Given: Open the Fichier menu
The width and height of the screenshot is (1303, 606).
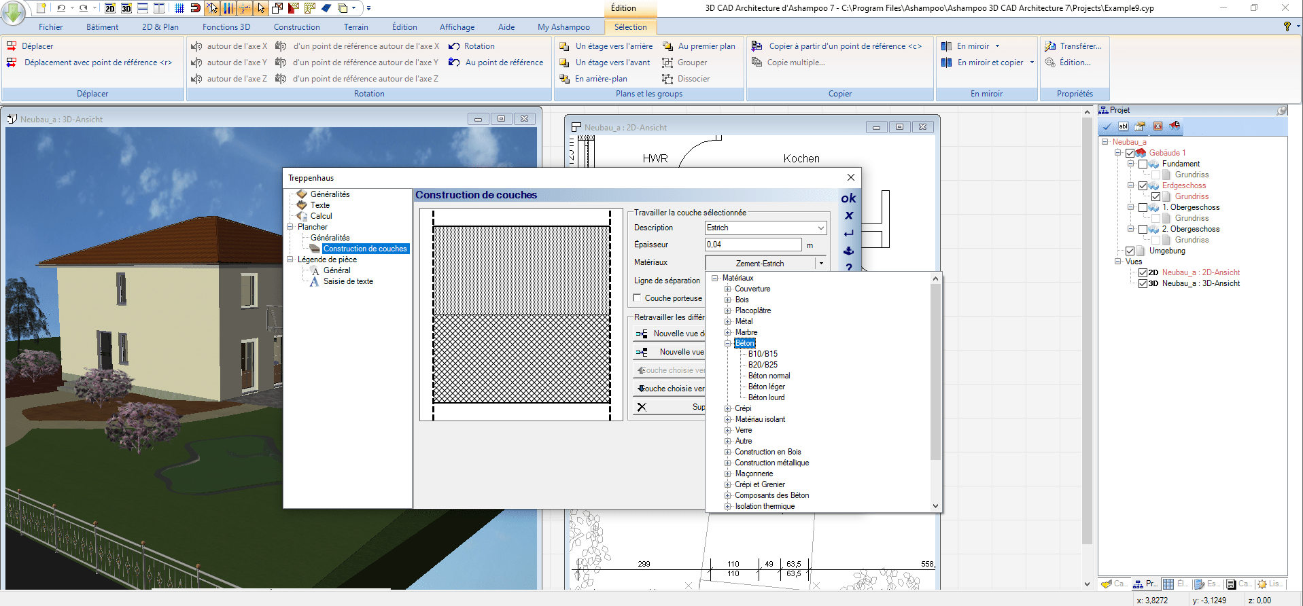Looking at the screenshot, I should coord(51,27).
